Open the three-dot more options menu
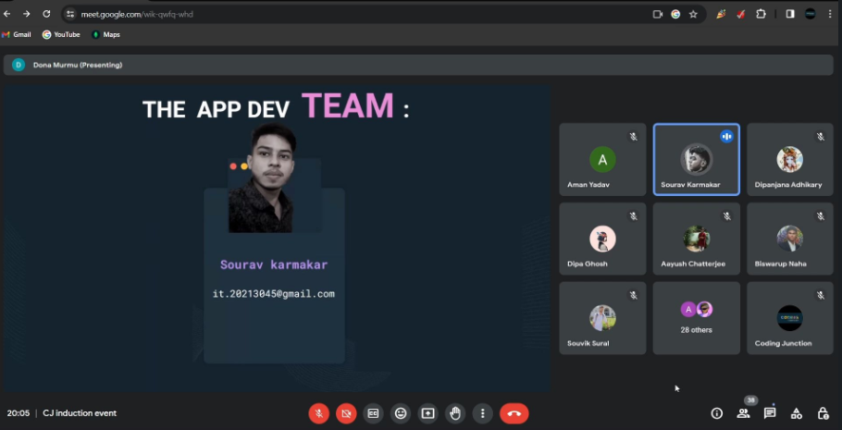The image size is (842, 430). [x=481, y=413]
